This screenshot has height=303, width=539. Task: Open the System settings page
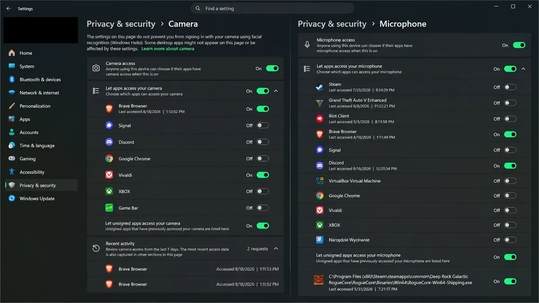[41, 66]
